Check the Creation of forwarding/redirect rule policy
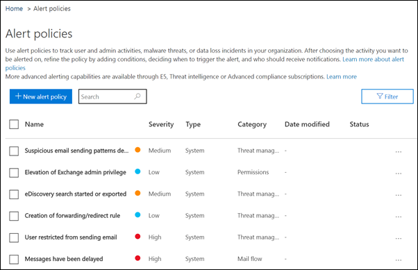418x270 pixels. [x=14, y=216]
